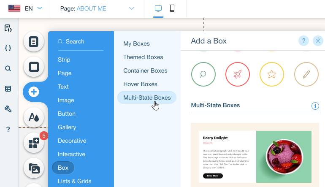This screenshot has height=187, width=325.
Task: Add the yellow star circle box
Action: click(x=272, y=74)
